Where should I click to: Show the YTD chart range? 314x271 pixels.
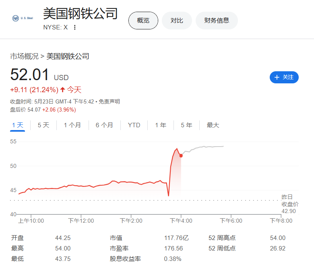[x=134, y=125]
